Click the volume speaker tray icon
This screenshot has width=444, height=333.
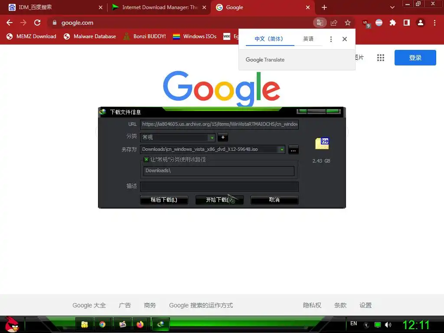[x=388, y=325]
